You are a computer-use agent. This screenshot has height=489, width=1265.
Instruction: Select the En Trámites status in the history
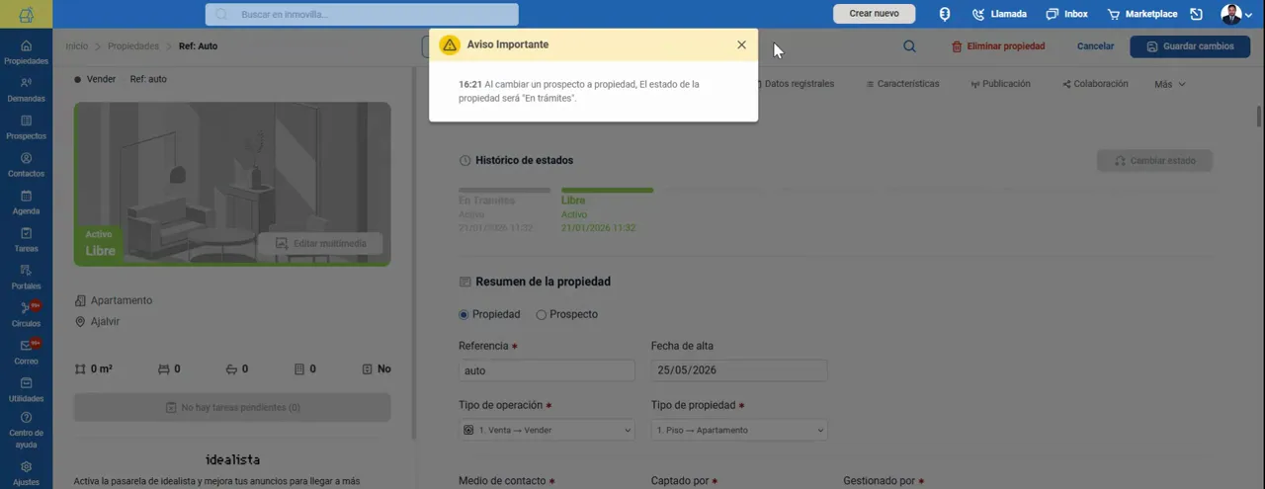point(504,210)
